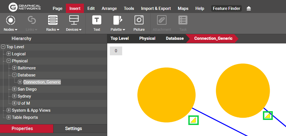This screenshot has height=136, width=286.
Task: Select Sydney in the hierarchy tree
Action: [24, 96]
